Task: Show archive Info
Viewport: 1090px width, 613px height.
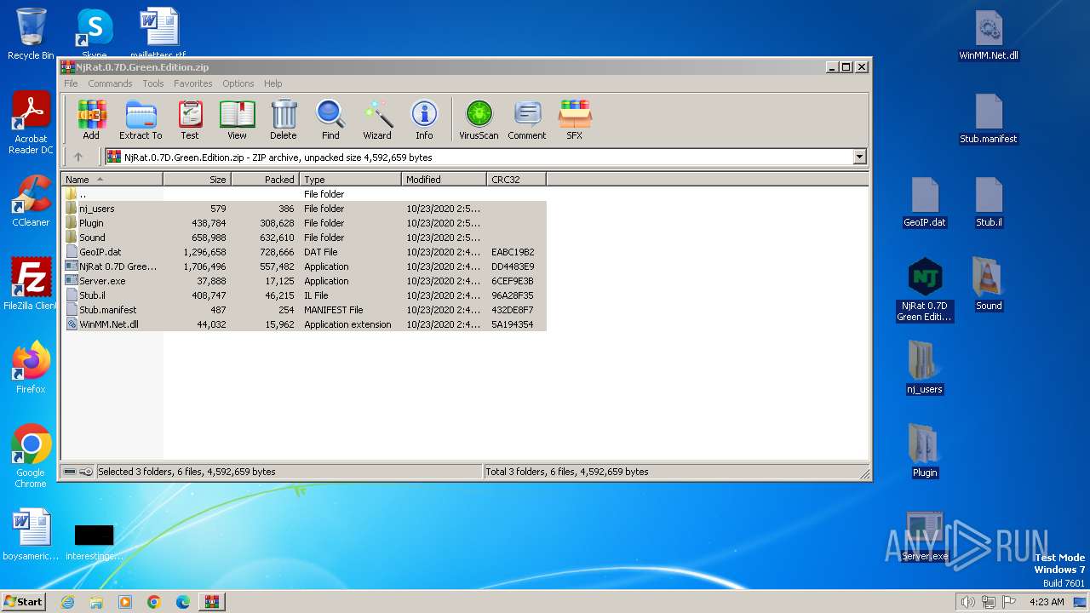Action: pyautogui.click(x=424, y=120)
